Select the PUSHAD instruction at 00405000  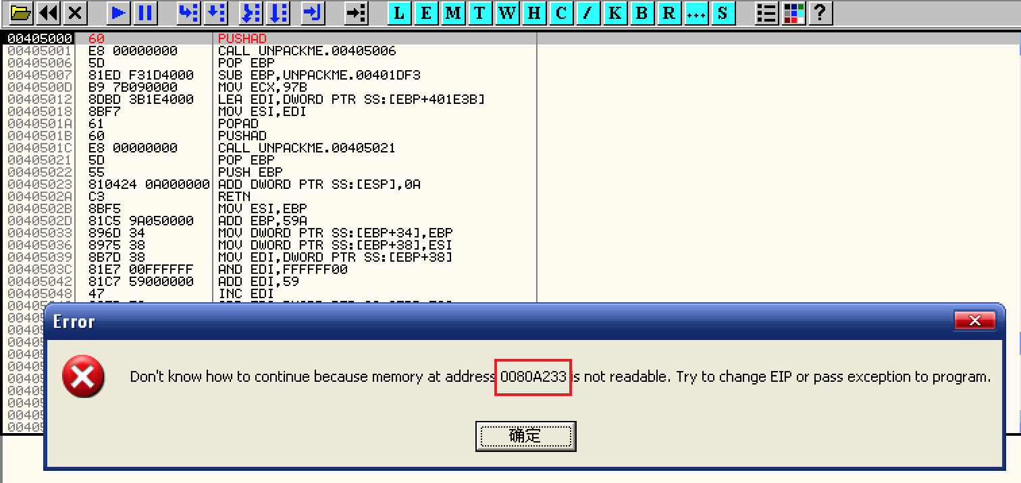tap(242, 39)
